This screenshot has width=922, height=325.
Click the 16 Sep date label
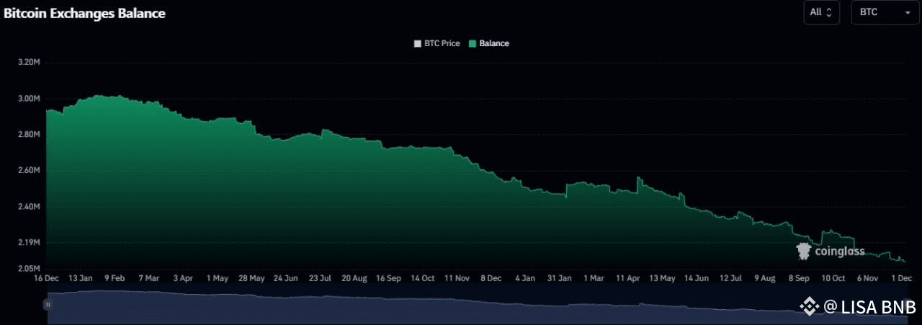[388, 278]
